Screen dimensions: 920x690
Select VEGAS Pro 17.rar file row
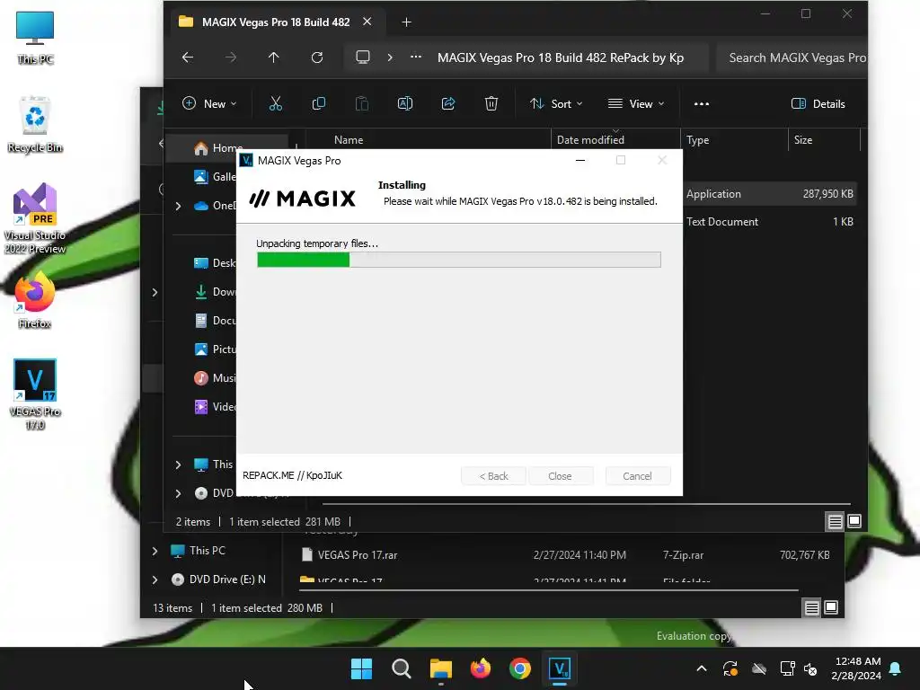[566, 555]
